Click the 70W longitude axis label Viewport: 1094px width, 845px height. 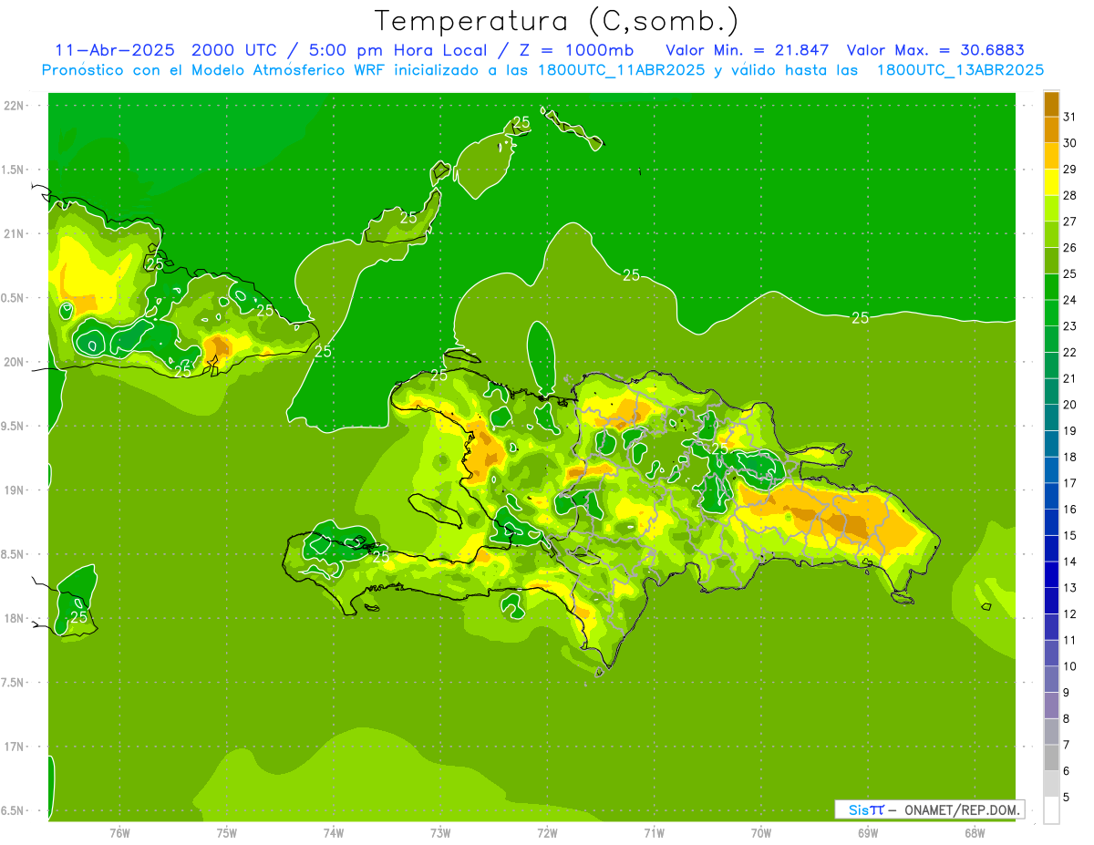761,832
